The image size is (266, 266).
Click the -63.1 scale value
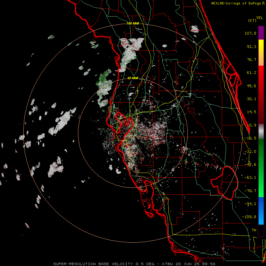click(x=250, y=178)
